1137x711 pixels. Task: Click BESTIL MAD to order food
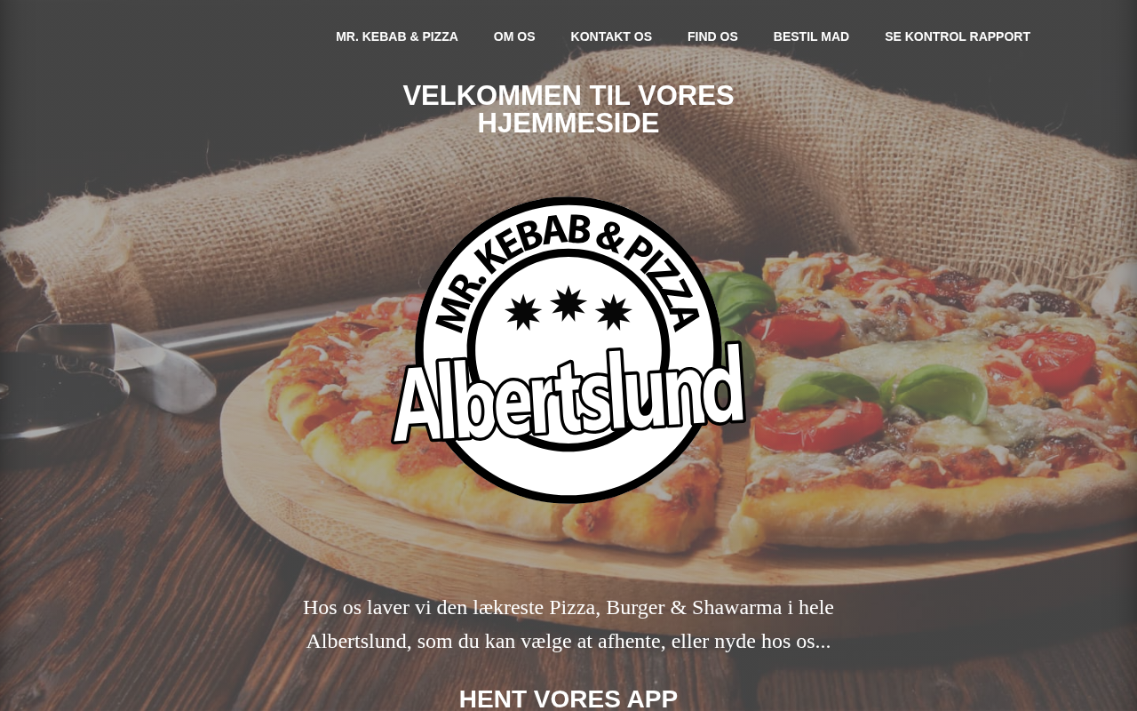(x=811, y=36)
